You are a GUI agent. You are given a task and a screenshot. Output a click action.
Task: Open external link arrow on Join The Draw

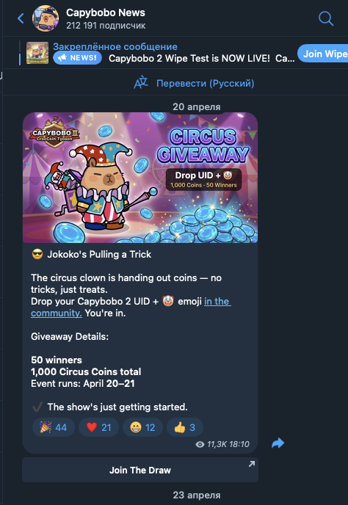[252, 464]
